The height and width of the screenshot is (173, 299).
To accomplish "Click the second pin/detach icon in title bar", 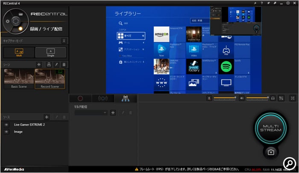I will (x=275, y=3).
